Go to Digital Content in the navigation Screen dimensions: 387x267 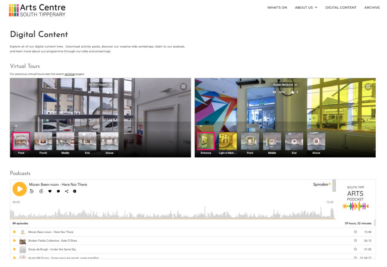point(341,8)
